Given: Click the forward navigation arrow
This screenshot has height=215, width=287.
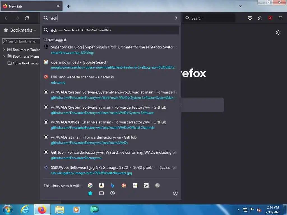Looking at the screenshot, I should click(17, 18).
